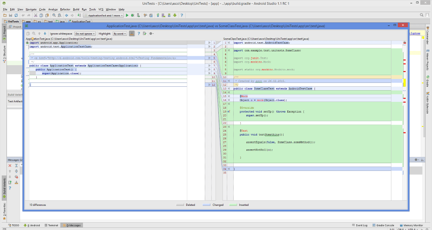Apply change arrow at left line 1
This screenshot has height=230, width=432.
[x=208, y=43]
